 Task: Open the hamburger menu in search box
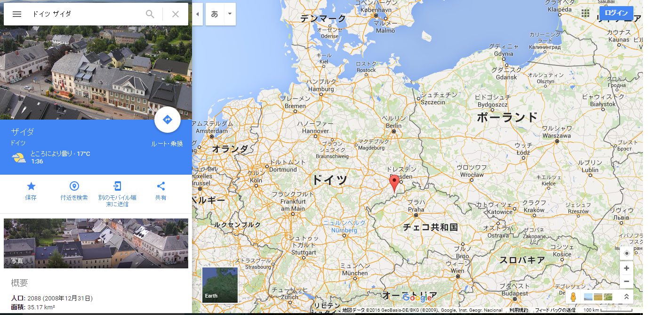[17, 14]
